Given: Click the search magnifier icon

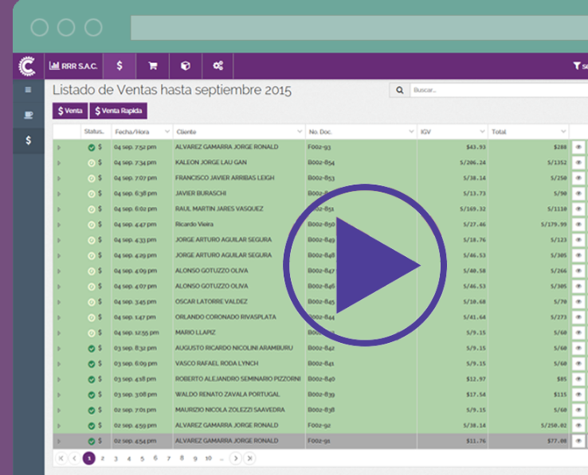Looking at the screenshot, I should click(x=400, y=90).
